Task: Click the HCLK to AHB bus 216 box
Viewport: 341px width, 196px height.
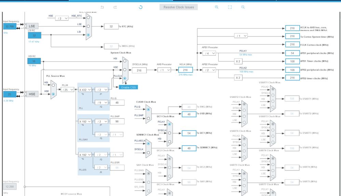Action: (292, 28)
